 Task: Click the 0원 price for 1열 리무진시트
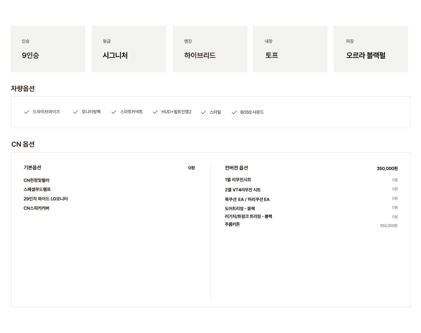(395, 180)
